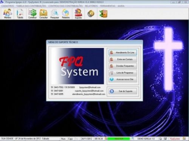This screenshot has width=189, height=141.
Task: Click Acessar nosso Site button
Action: [x=123, y=79]
